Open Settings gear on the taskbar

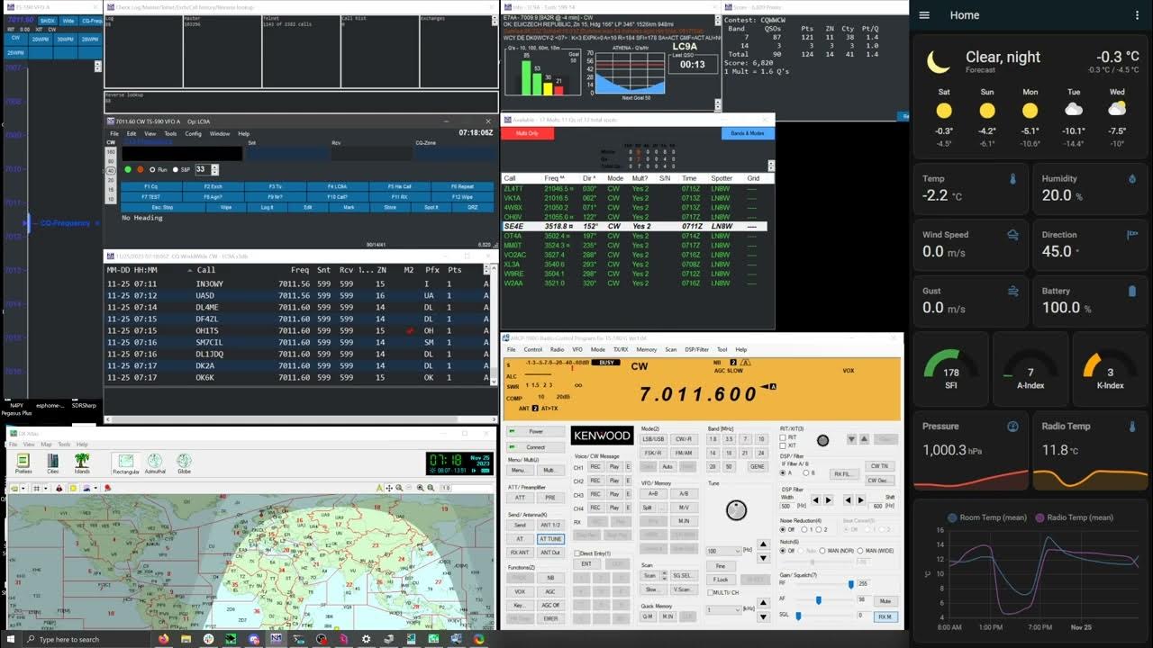[366, 639]
